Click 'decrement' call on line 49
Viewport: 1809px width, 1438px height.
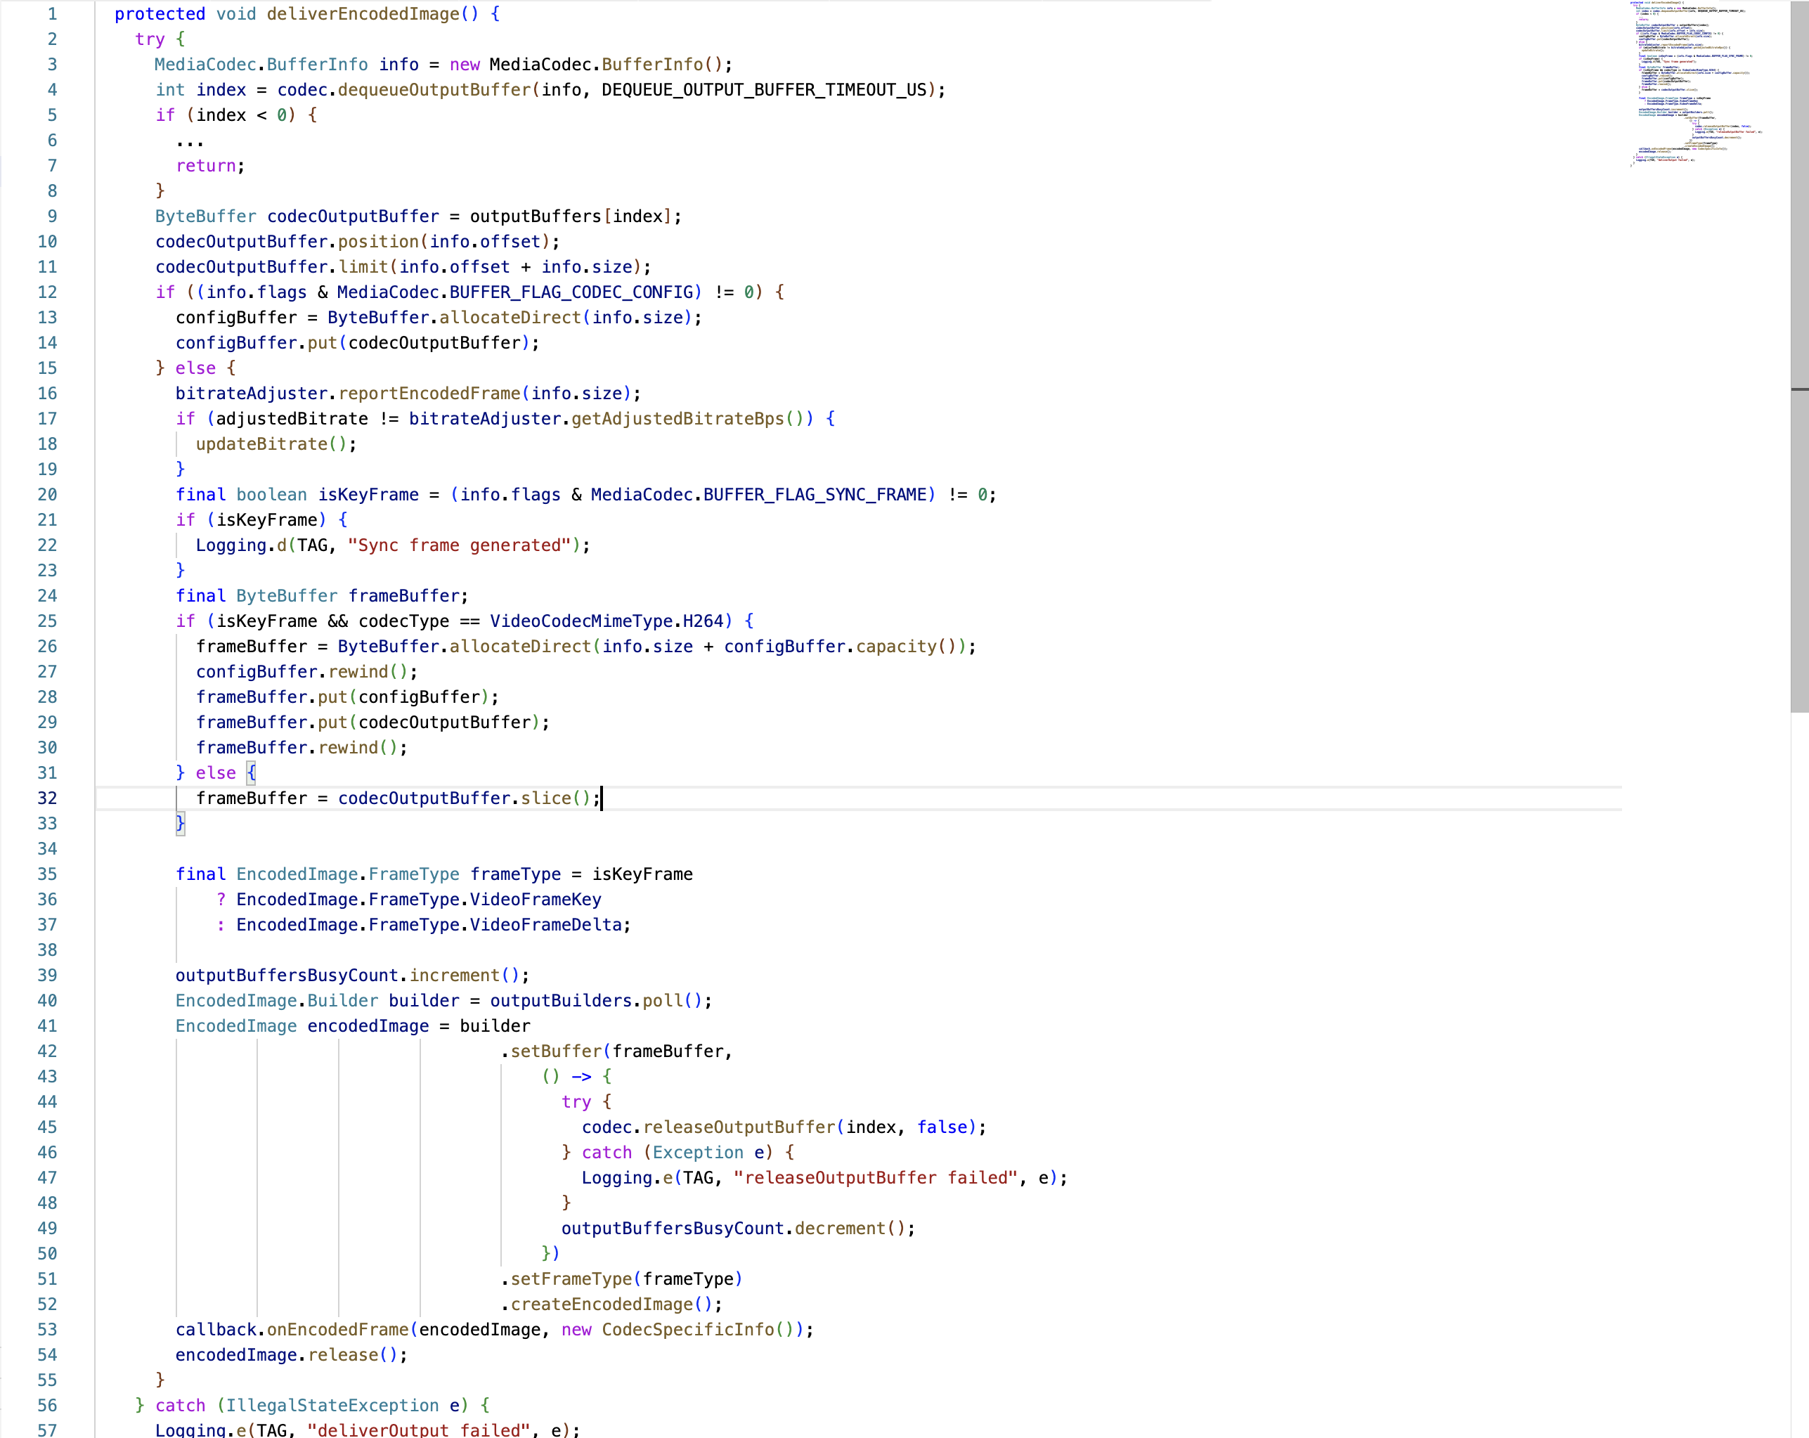tap(840, 1229)
